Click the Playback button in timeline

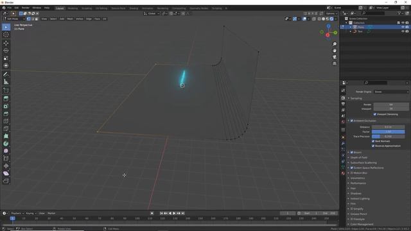click(17, 213)
